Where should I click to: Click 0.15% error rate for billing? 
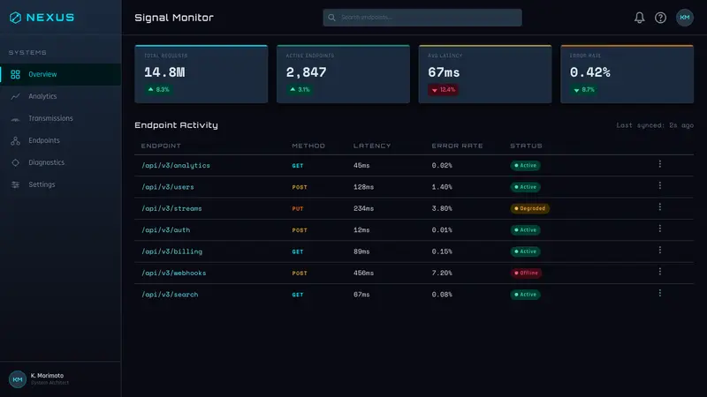(x=442, y=251)
